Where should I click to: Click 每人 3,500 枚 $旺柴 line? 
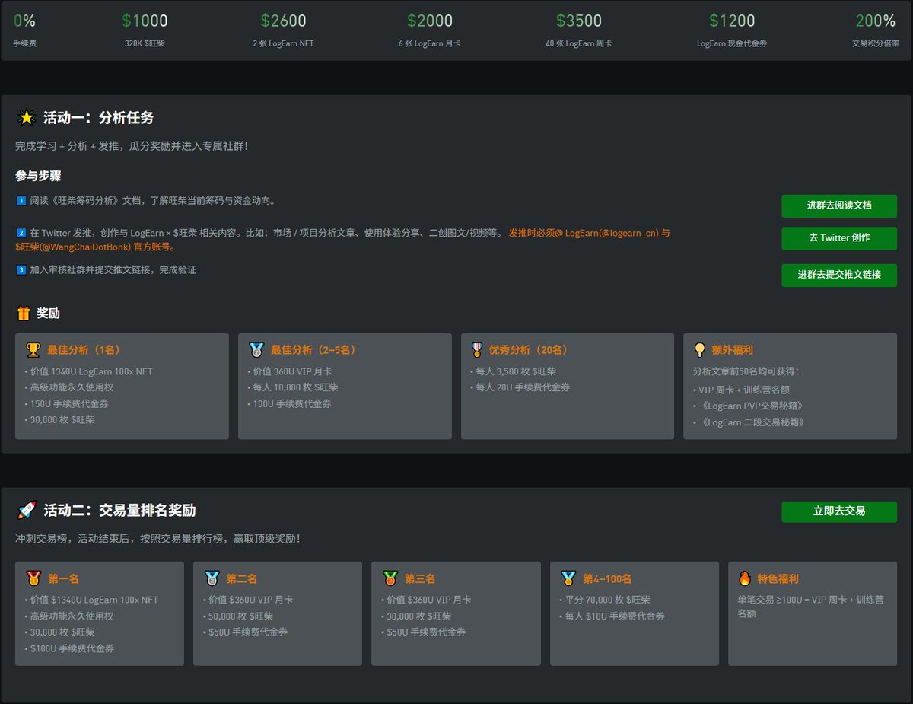click(x=514, y=371)
